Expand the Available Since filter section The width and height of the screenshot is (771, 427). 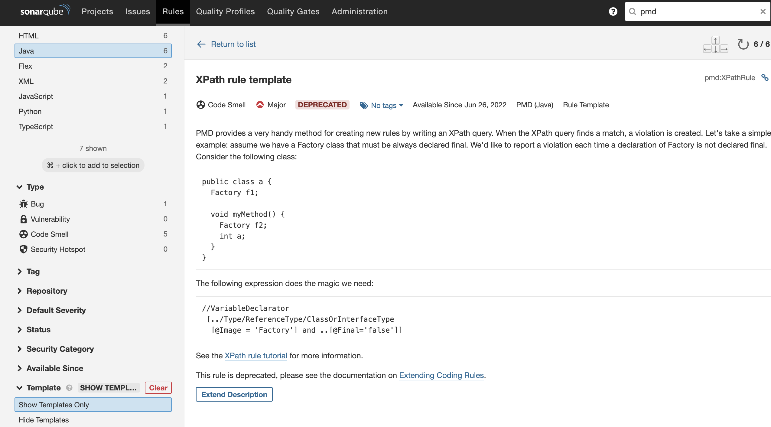coord(50,368)
